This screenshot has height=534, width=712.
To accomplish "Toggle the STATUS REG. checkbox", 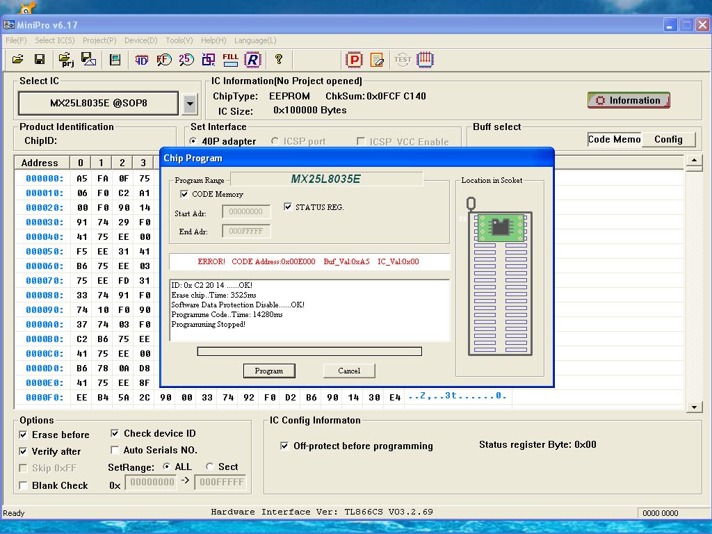I will 288,207.
